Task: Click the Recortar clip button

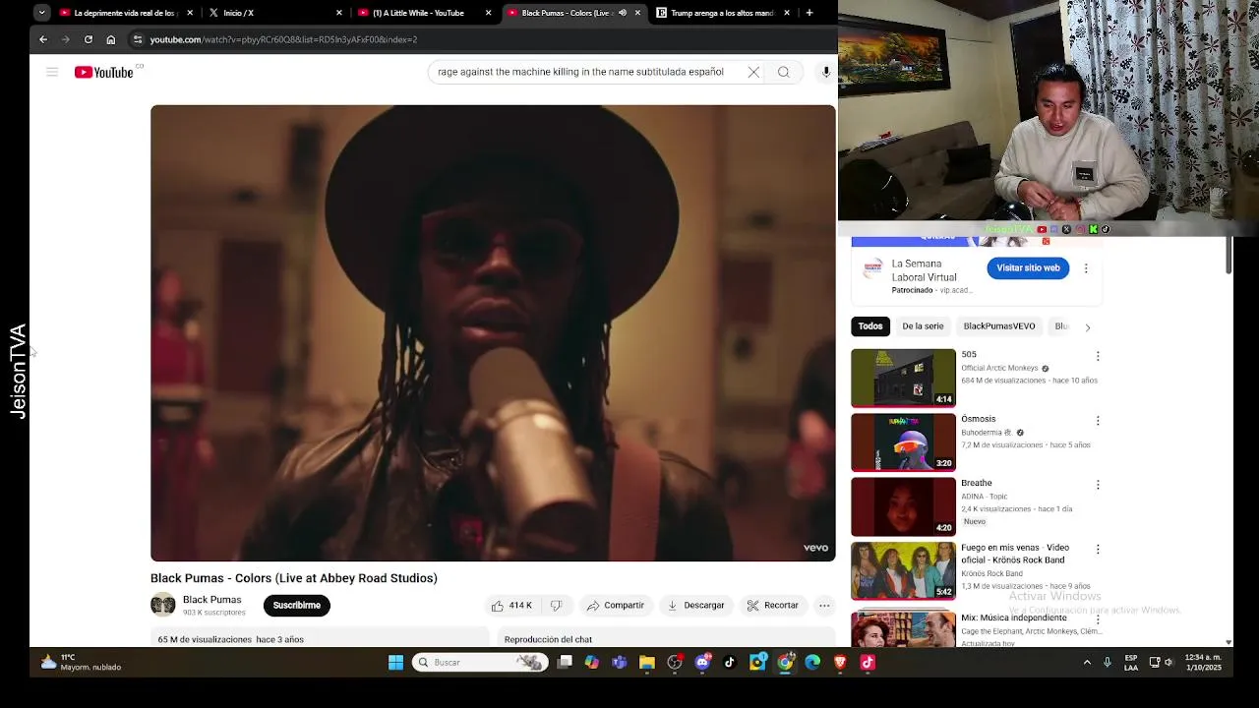Action: tap(773, 606)
